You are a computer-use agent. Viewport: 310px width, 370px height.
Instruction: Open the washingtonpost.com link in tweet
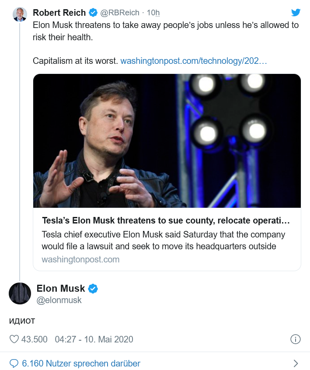point(194,61)
